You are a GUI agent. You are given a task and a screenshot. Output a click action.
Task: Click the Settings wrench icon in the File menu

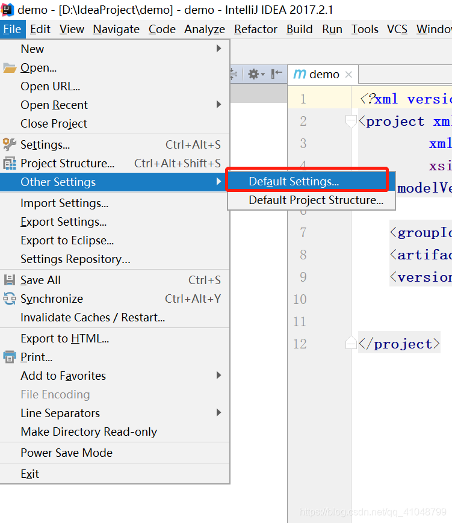(x=11, y=144)
